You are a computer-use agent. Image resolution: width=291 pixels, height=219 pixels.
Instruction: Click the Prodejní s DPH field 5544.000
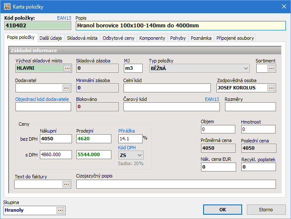(94, 154)
